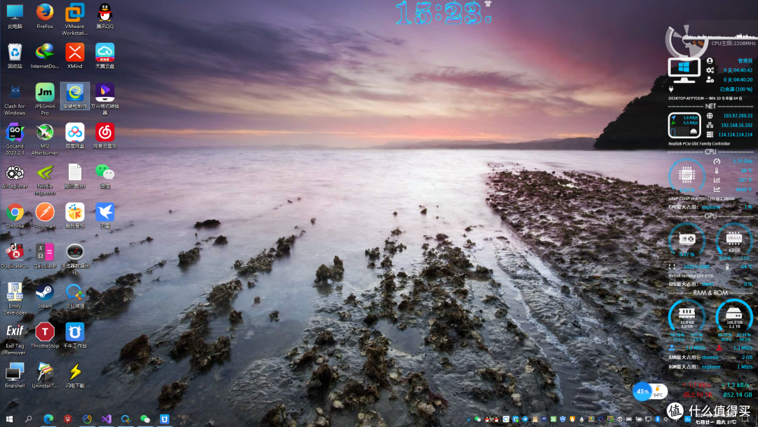Open the speedometer gauge desktop icon
758x427 pixels.
(74, 259)
